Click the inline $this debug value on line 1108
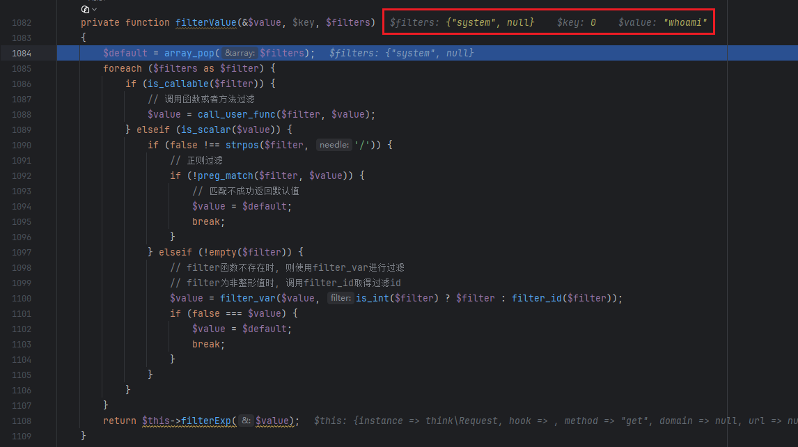This screenshot has height=447, width=798. (x=556, y=421)
